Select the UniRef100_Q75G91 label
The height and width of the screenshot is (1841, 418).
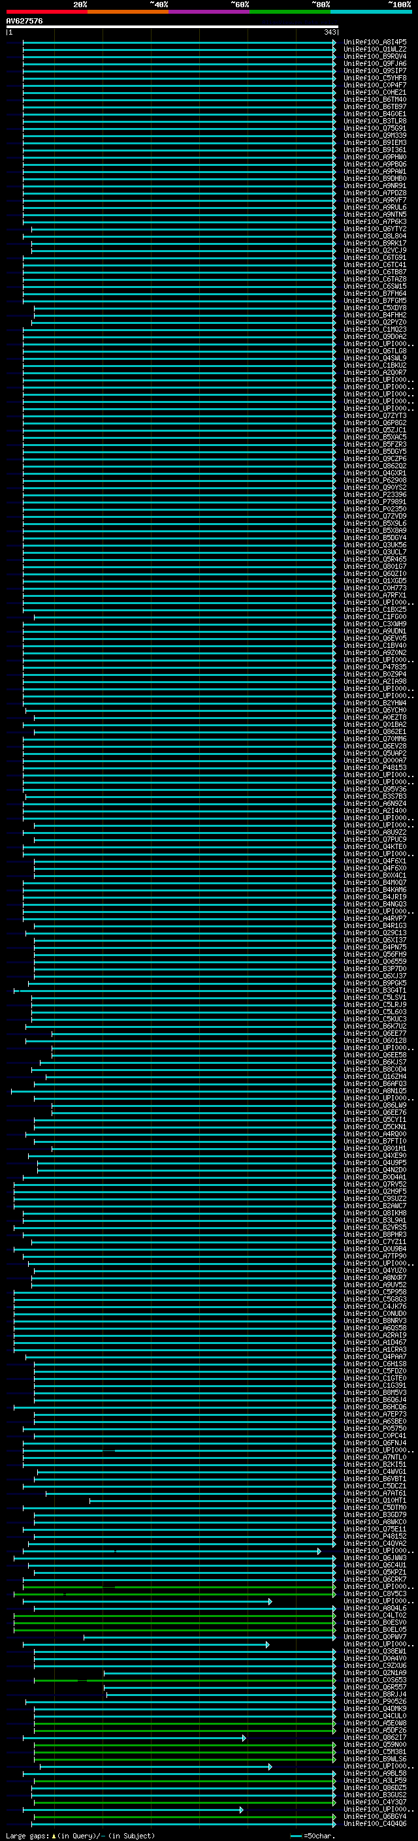coord(375,129)
